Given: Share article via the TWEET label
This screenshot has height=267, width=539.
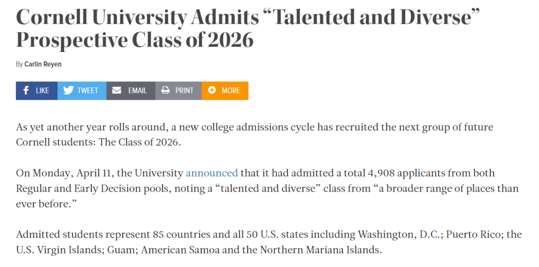Looking at the screenshot, I should [x=88, y=91].
